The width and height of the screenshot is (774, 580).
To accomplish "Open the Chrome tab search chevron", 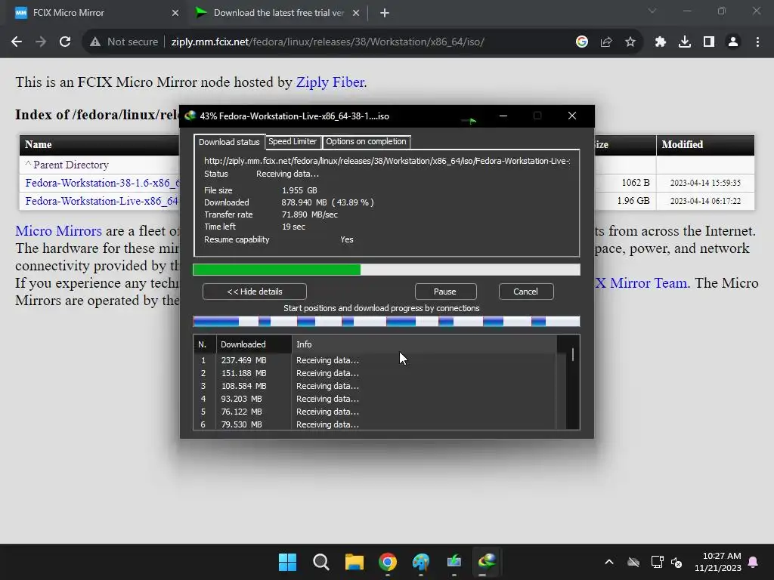I will 652,11.
